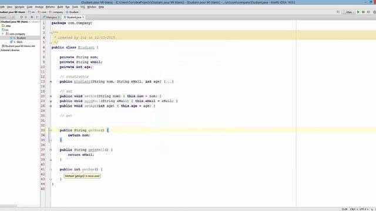Select the .idea folder in project tree
Viewport: 376px width, 211px height.
click(6, 26)
